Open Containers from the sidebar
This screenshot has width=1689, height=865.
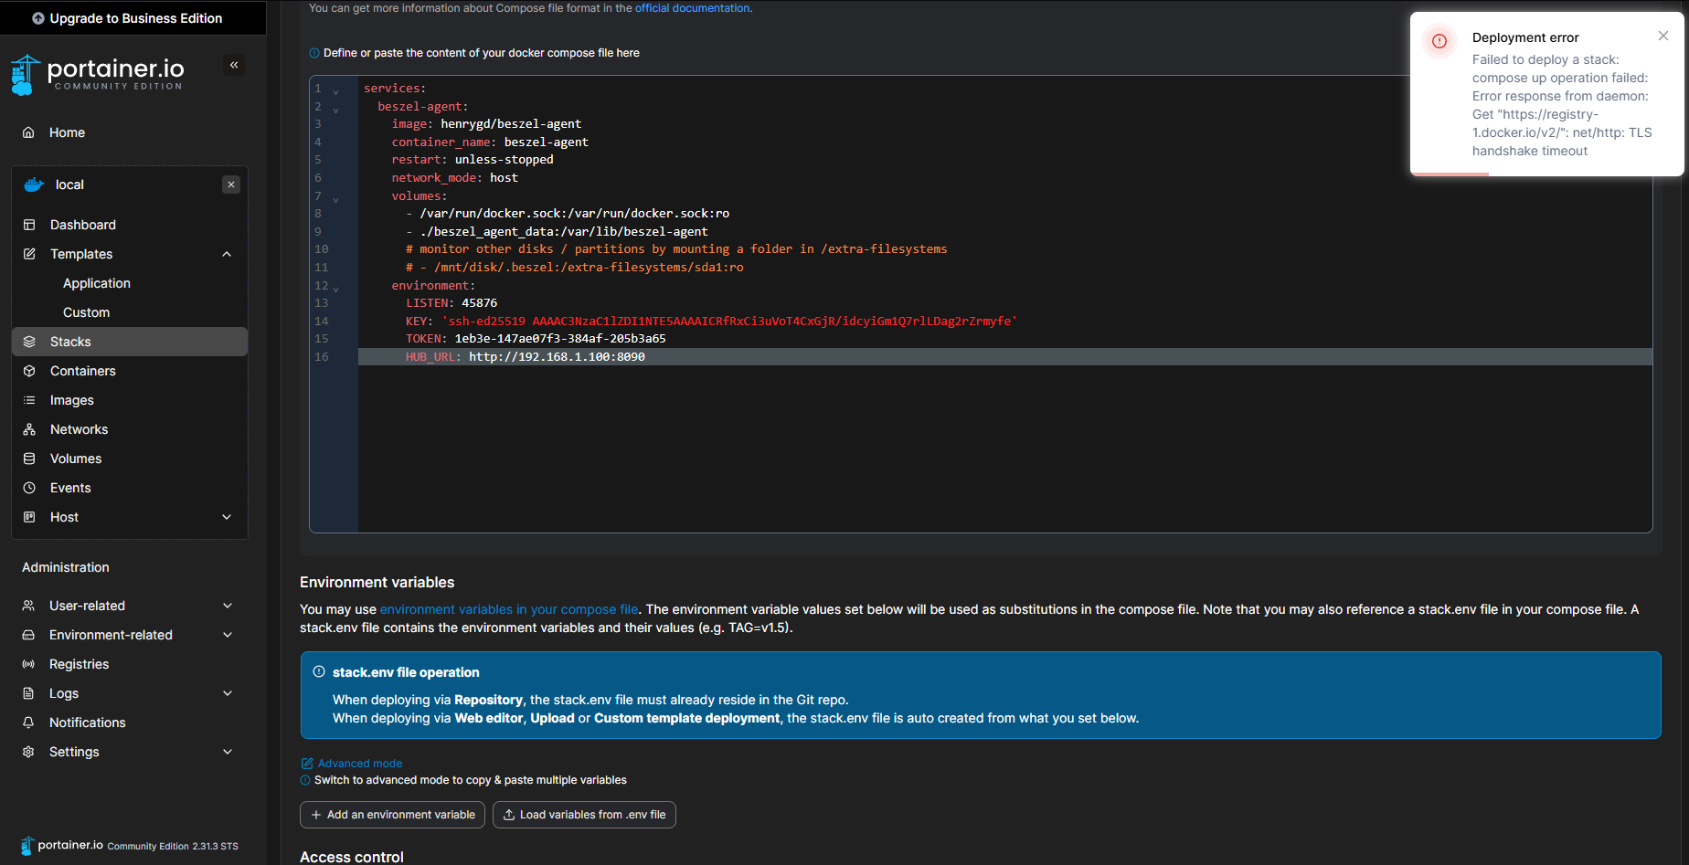[82, 371]
